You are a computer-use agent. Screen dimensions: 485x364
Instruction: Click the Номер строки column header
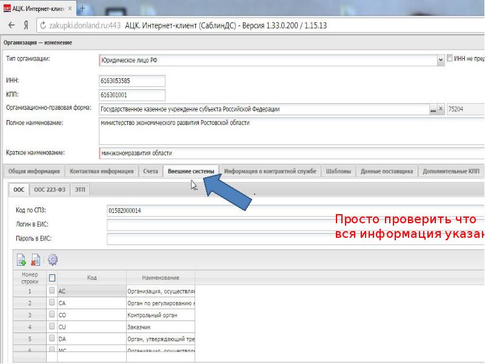(x=30, y=278)
